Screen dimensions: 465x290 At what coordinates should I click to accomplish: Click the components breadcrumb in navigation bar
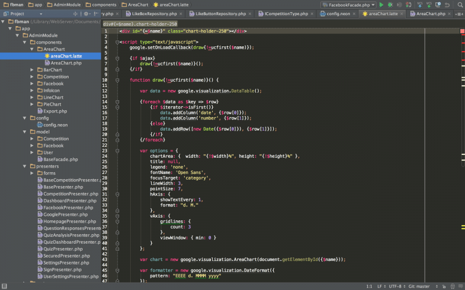coord(104,5)
